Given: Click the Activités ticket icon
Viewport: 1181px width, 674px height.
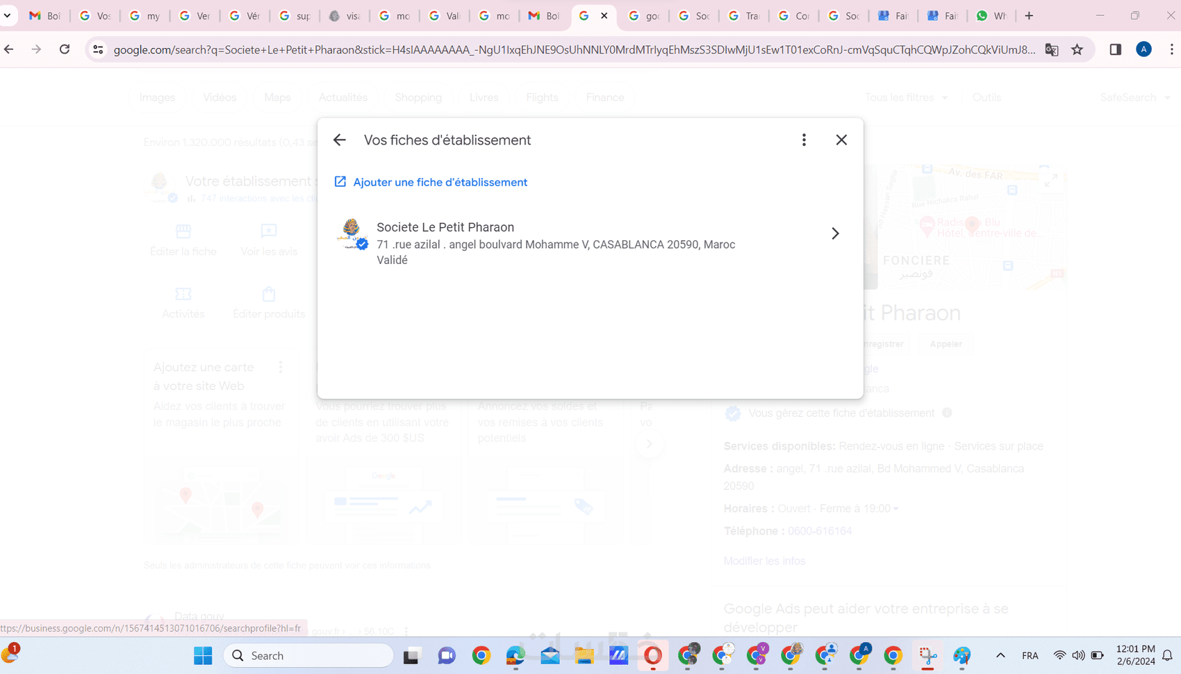Looking at the screenshot, I should [x=183, y=294].
